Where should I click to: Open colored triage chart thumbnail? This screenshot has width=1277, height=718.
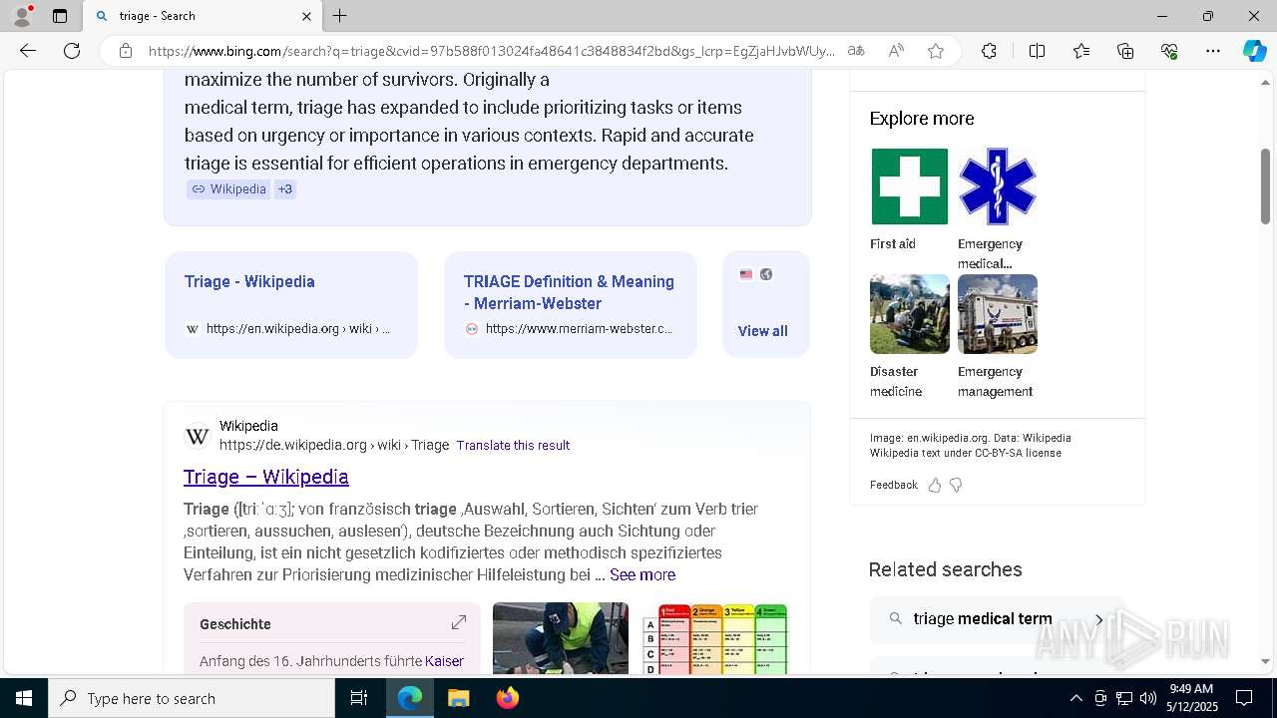[x=715, y=638]
